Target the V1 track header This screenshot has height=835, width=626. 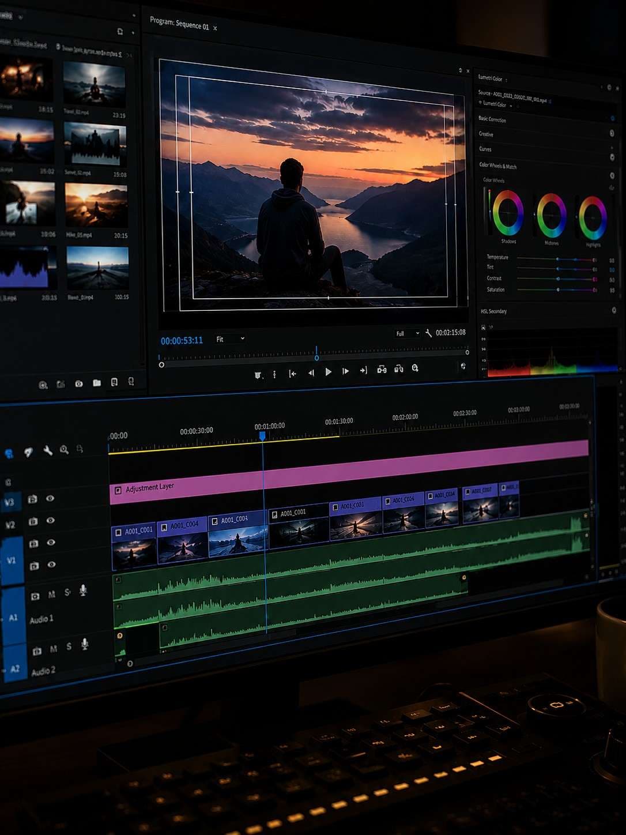pos(12,560)
